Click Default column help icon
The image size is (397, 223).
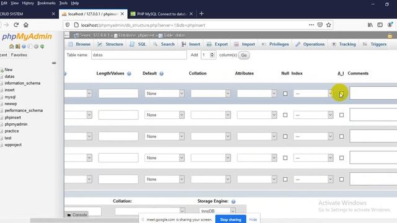click(x=161, y=74)
